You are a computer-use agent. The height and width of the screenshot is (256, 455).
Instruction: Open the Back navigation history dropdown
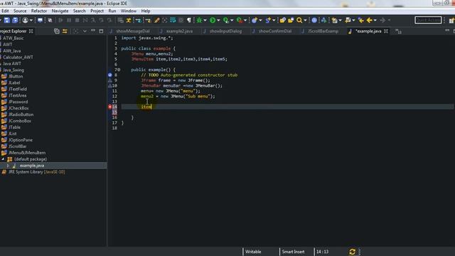tap(375, 21)
